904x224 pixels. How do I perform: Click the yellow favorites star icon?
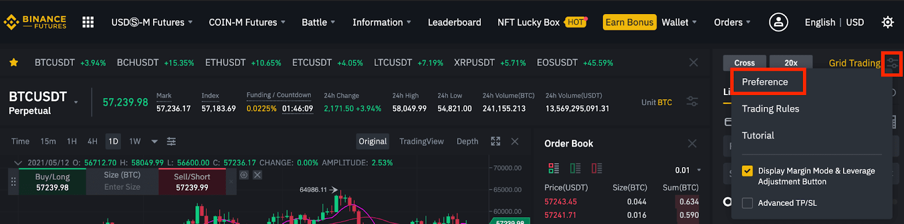(14, 62)
